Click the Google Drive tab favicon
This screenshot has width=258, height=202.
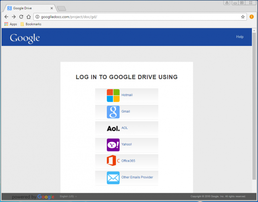10,8
